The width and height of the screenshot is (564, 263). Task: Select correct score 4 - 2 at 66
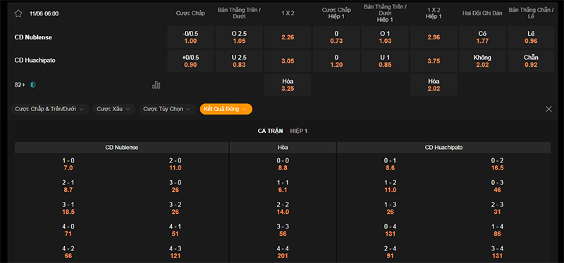pyautogui.click(x=68, y=252)
